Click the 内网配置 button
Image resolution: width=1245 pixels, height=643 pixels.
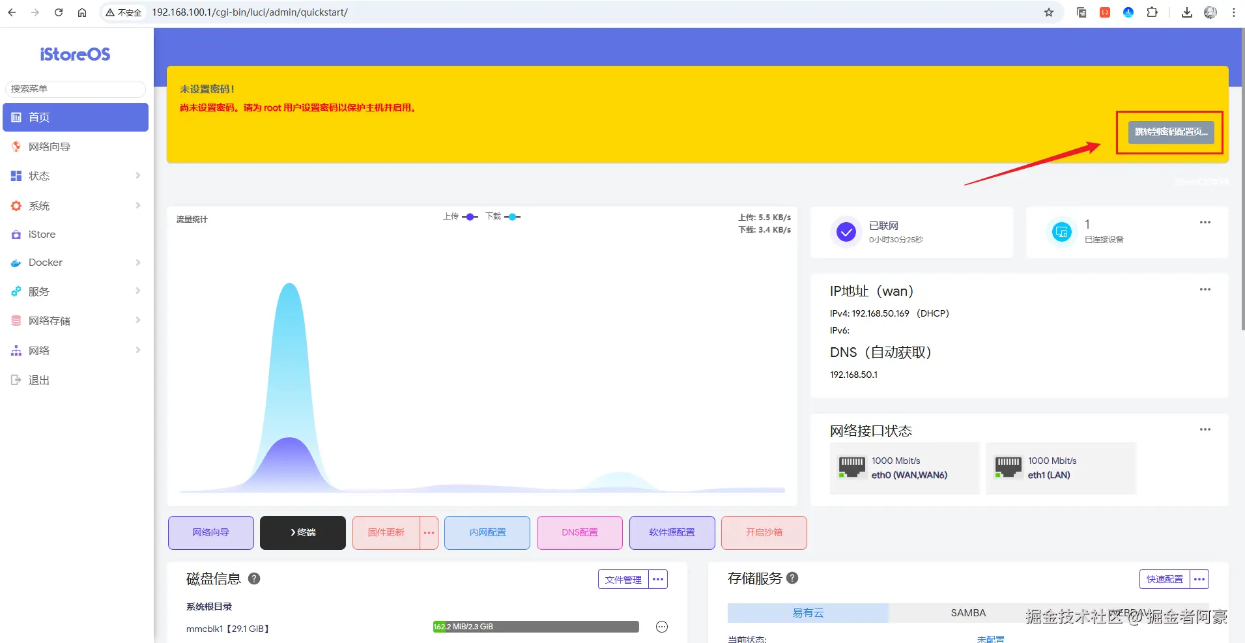click(487, 533)
